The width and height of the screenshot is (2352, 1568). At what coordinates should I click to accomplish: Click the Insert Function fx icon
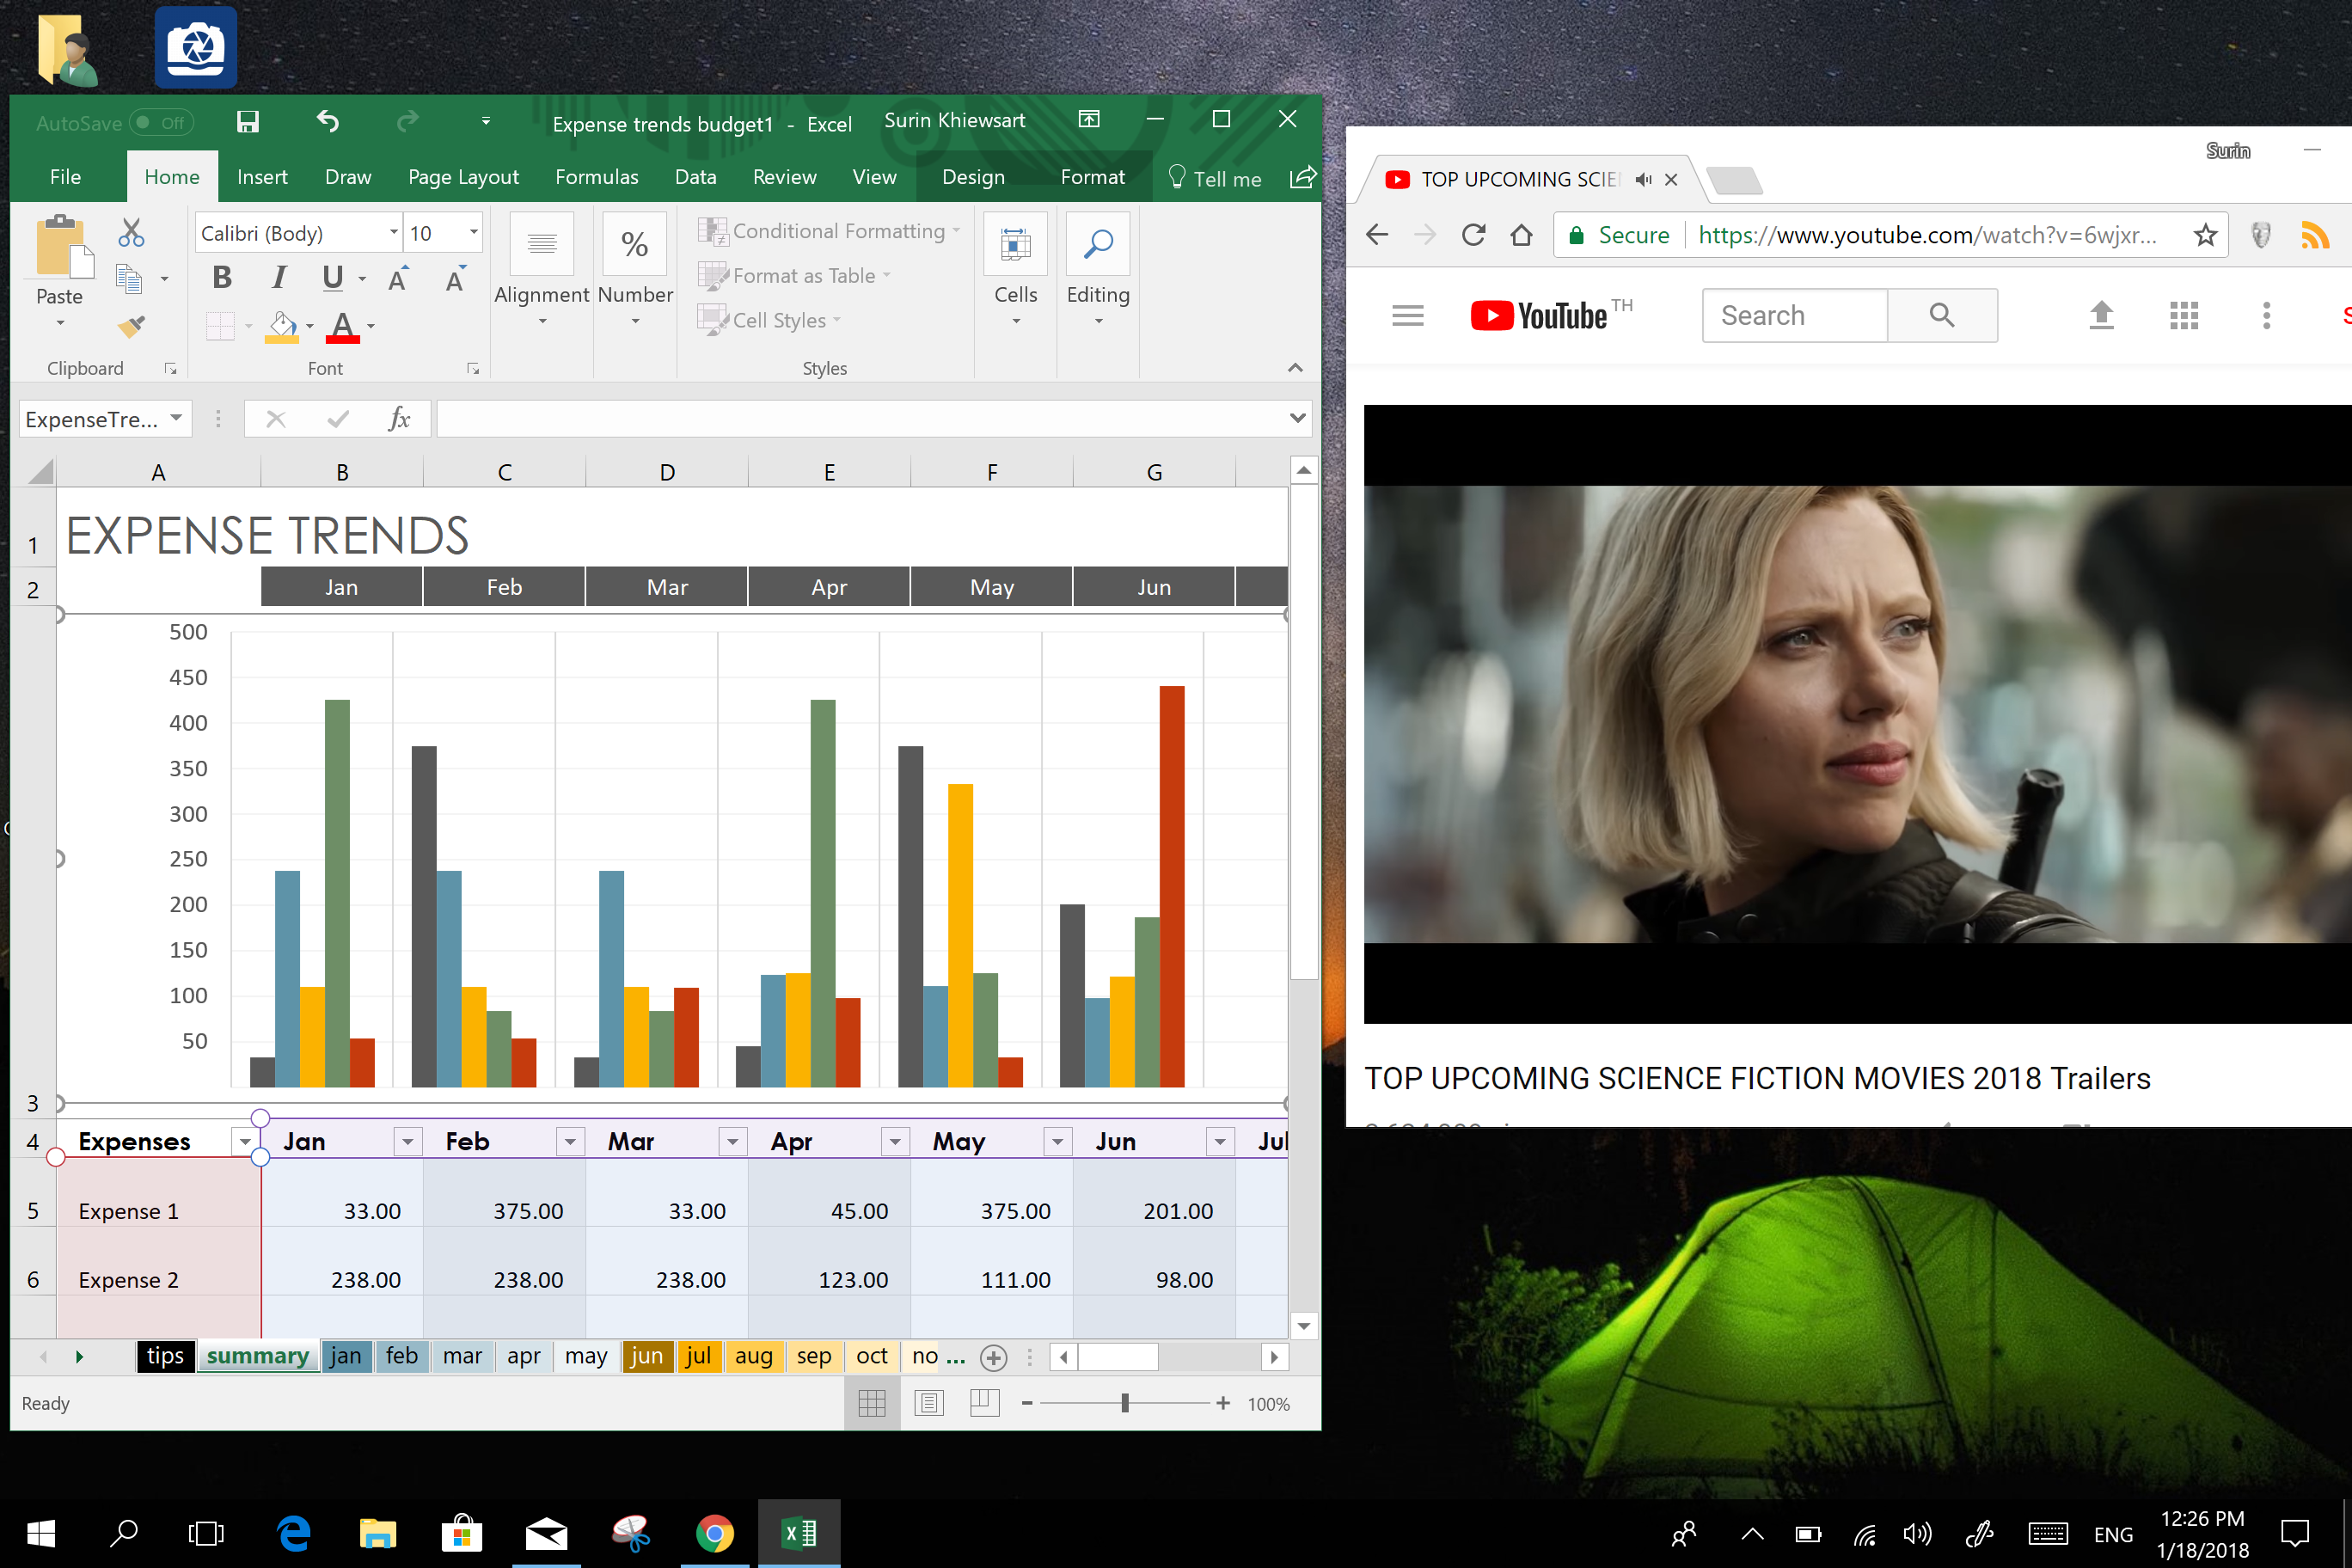(399, 418)
